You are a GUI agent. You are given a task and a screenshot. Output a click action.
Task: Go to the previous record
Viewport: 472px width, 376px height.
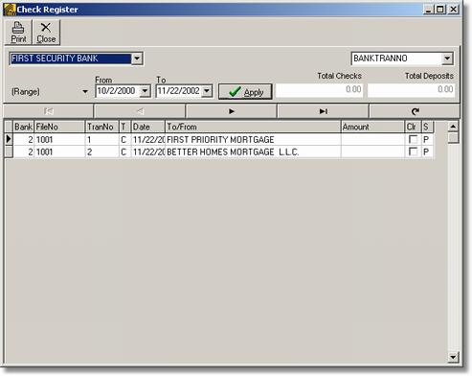(x=140, y=111)
